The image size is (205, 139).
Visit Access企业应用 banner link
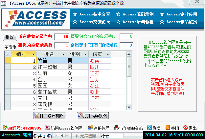click(182, 14)
